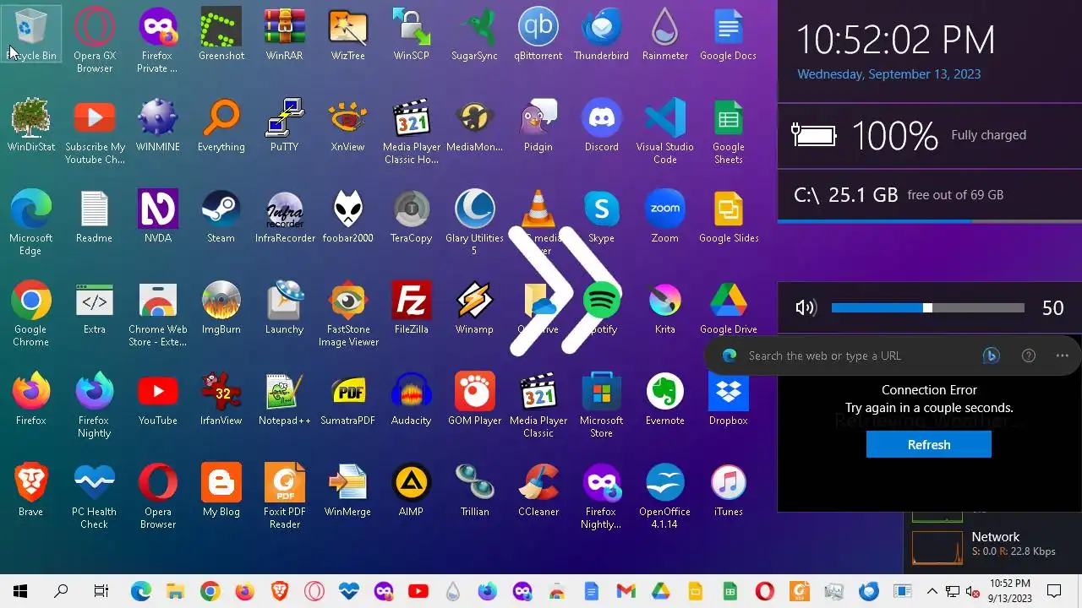Image resolution: width=1082 pixels, height=608 pixels.
Task: Open the Trillian desktop icon
Action: coord(475,491)
